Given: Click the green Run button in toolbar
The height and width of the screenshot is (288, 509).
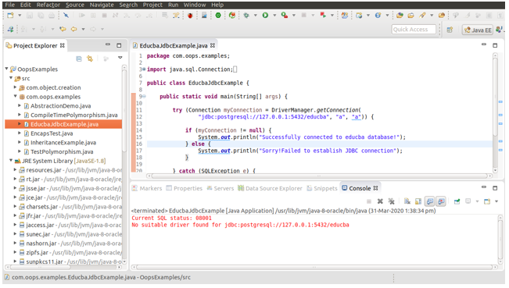Looking at the screenshot, I should (265, 16).
